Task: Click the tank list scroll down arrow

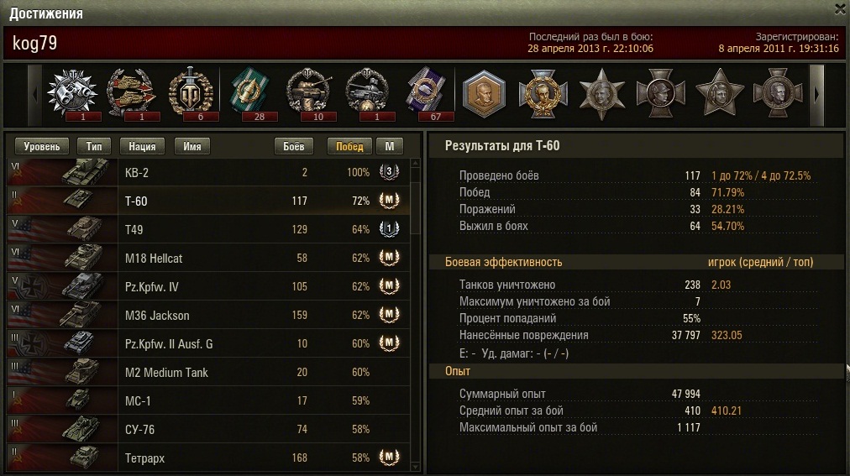Action: click(x=416, y=466)
